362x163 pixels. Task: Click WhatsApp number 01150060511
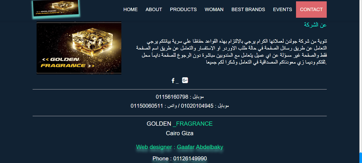click(x=147, y=106)
